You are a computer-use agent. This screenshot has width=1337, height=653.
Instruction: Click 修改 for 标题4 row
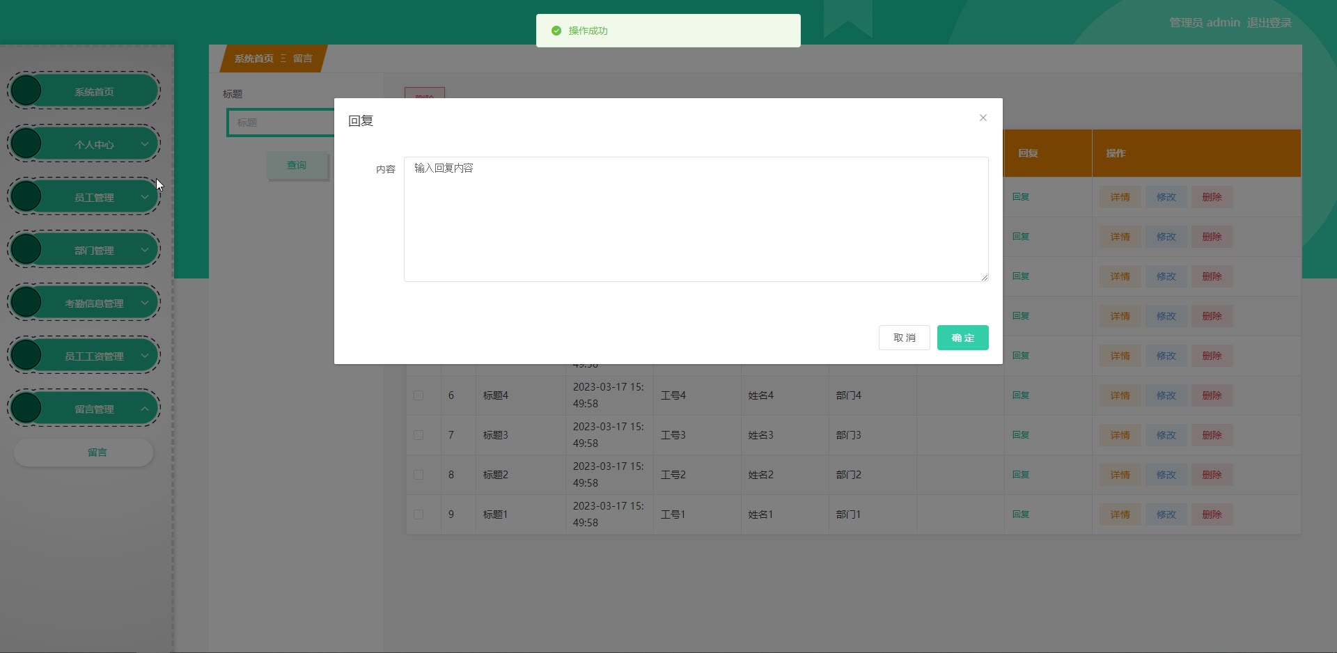pyautogui.click(x=1166, y=395)
